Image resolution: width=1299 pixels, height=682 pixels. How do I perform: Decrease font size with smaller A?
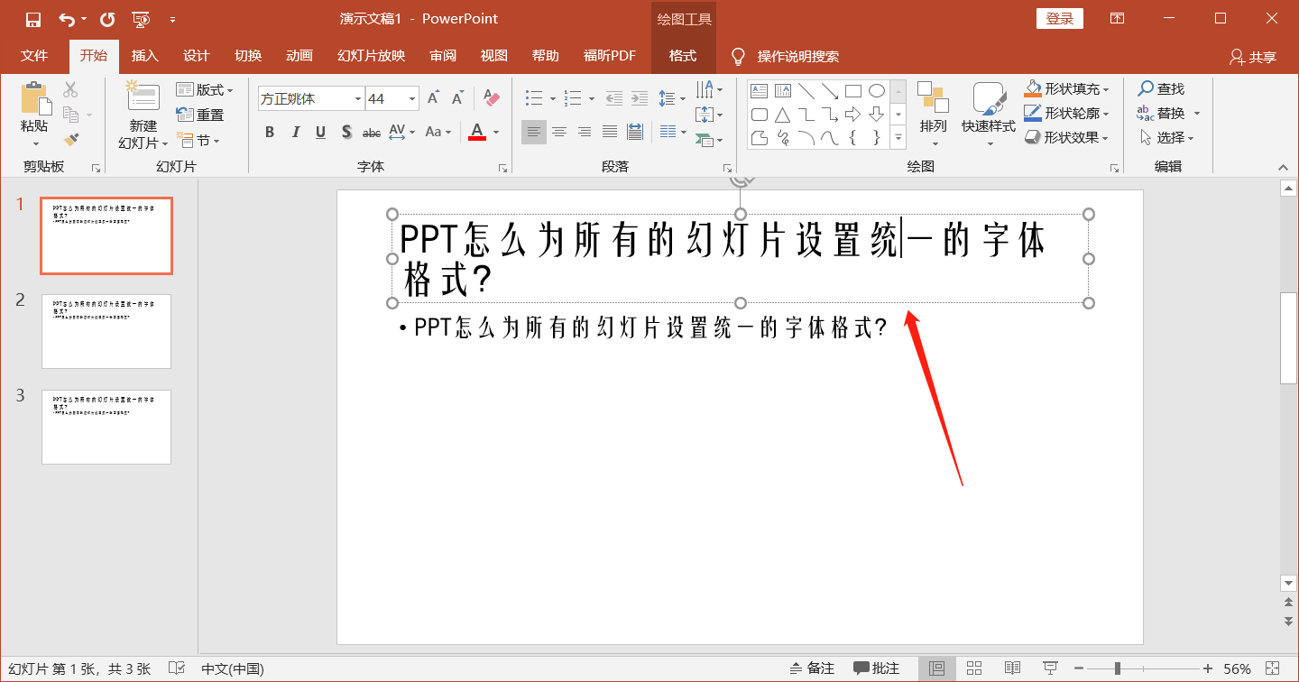click(458, 98)
